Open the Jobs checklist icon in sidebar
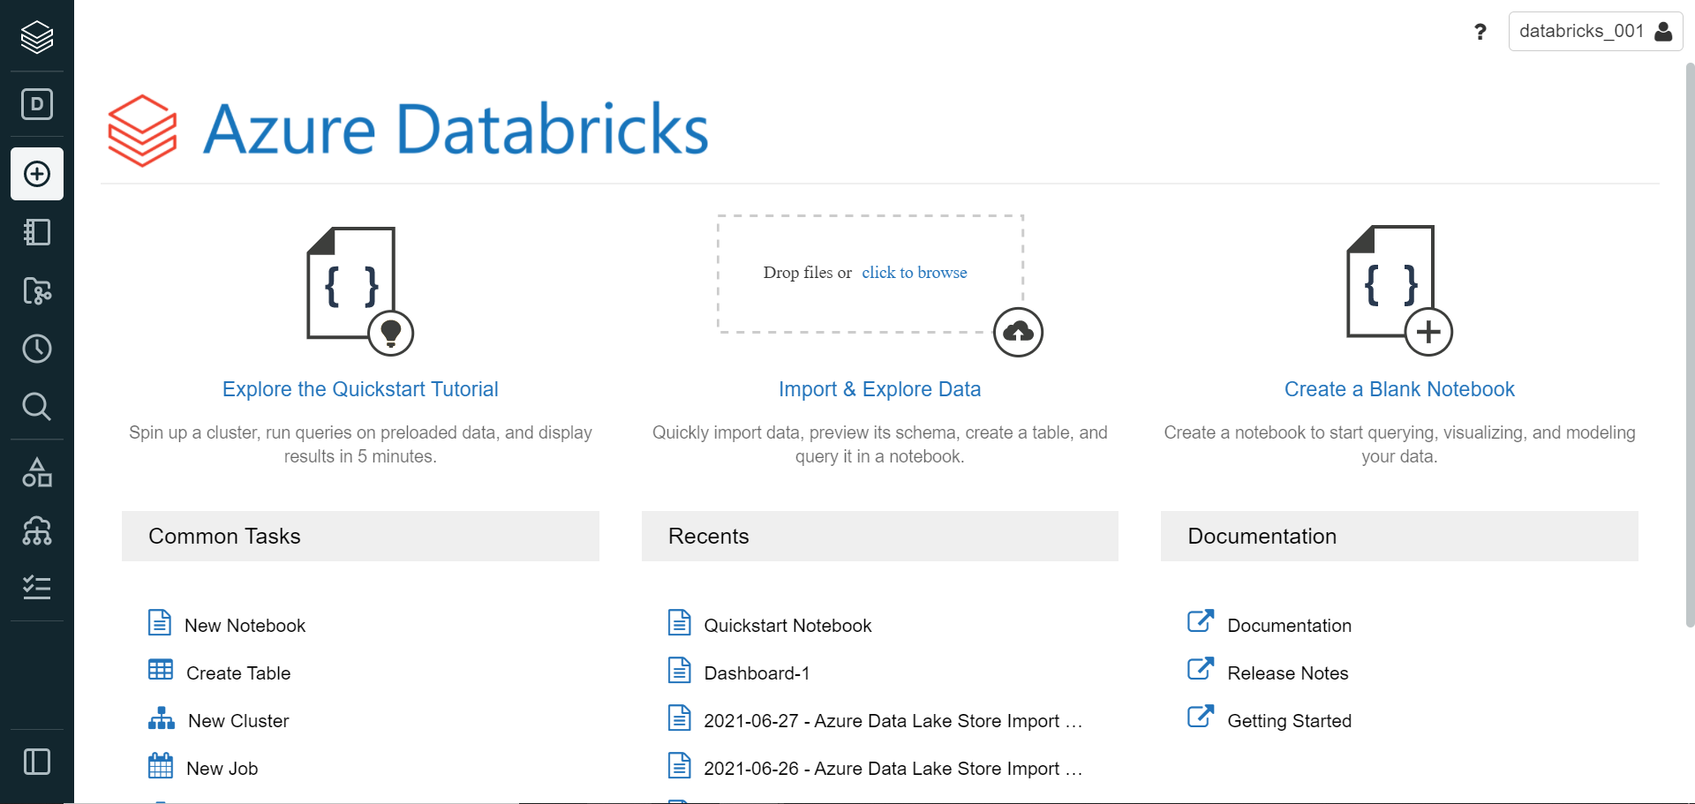The image size is (1695, 804). 37,587
